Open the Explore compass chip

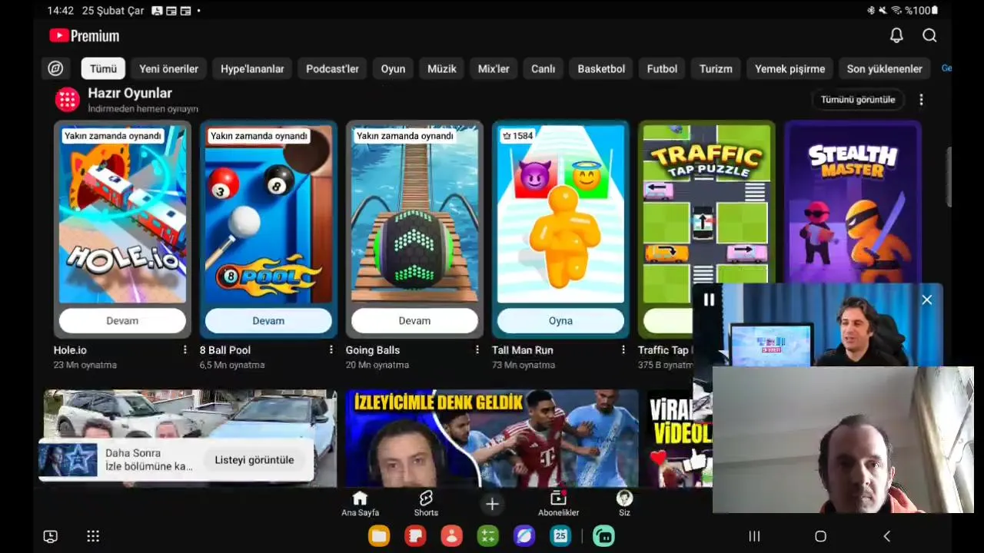[x=55, y=68]
